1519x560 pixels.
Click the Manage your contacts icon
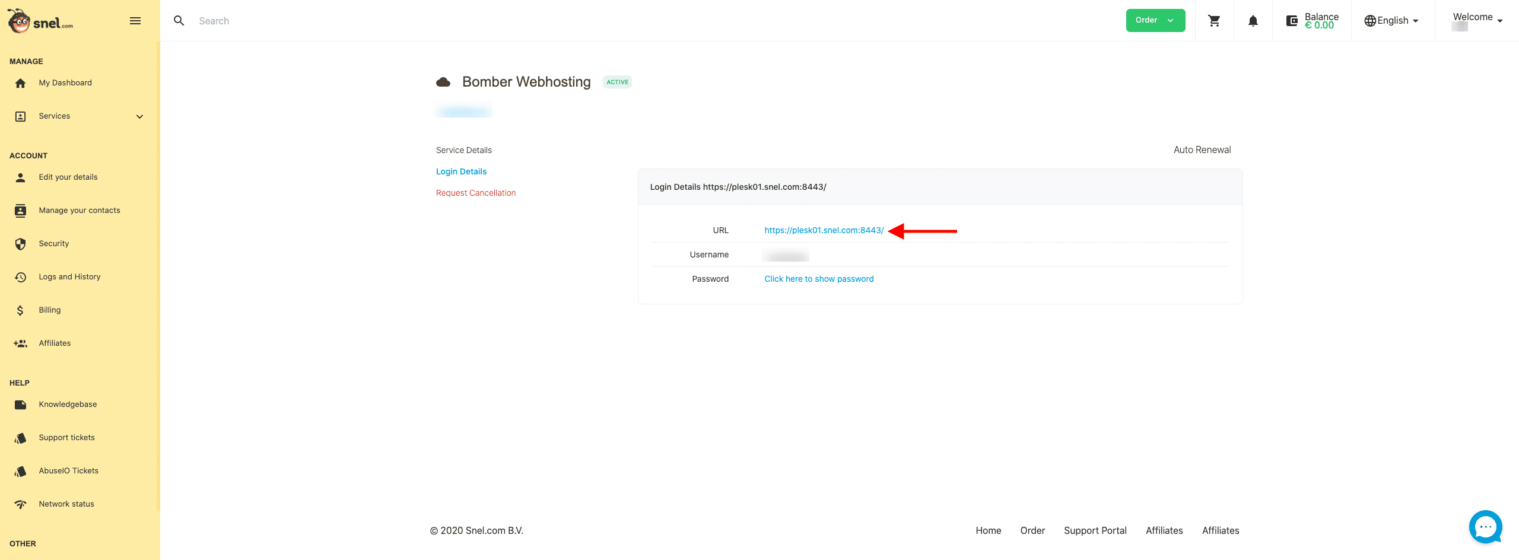[x=21, y=211]
